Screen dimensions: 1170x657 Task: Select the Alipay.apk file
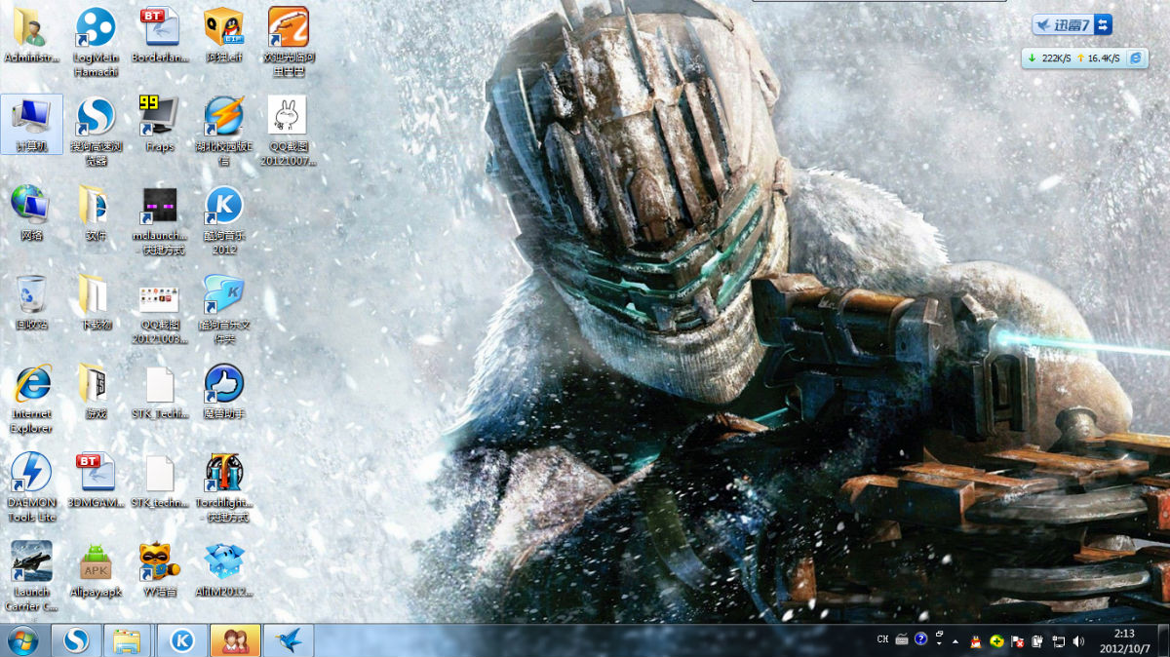tap(96, 568)
